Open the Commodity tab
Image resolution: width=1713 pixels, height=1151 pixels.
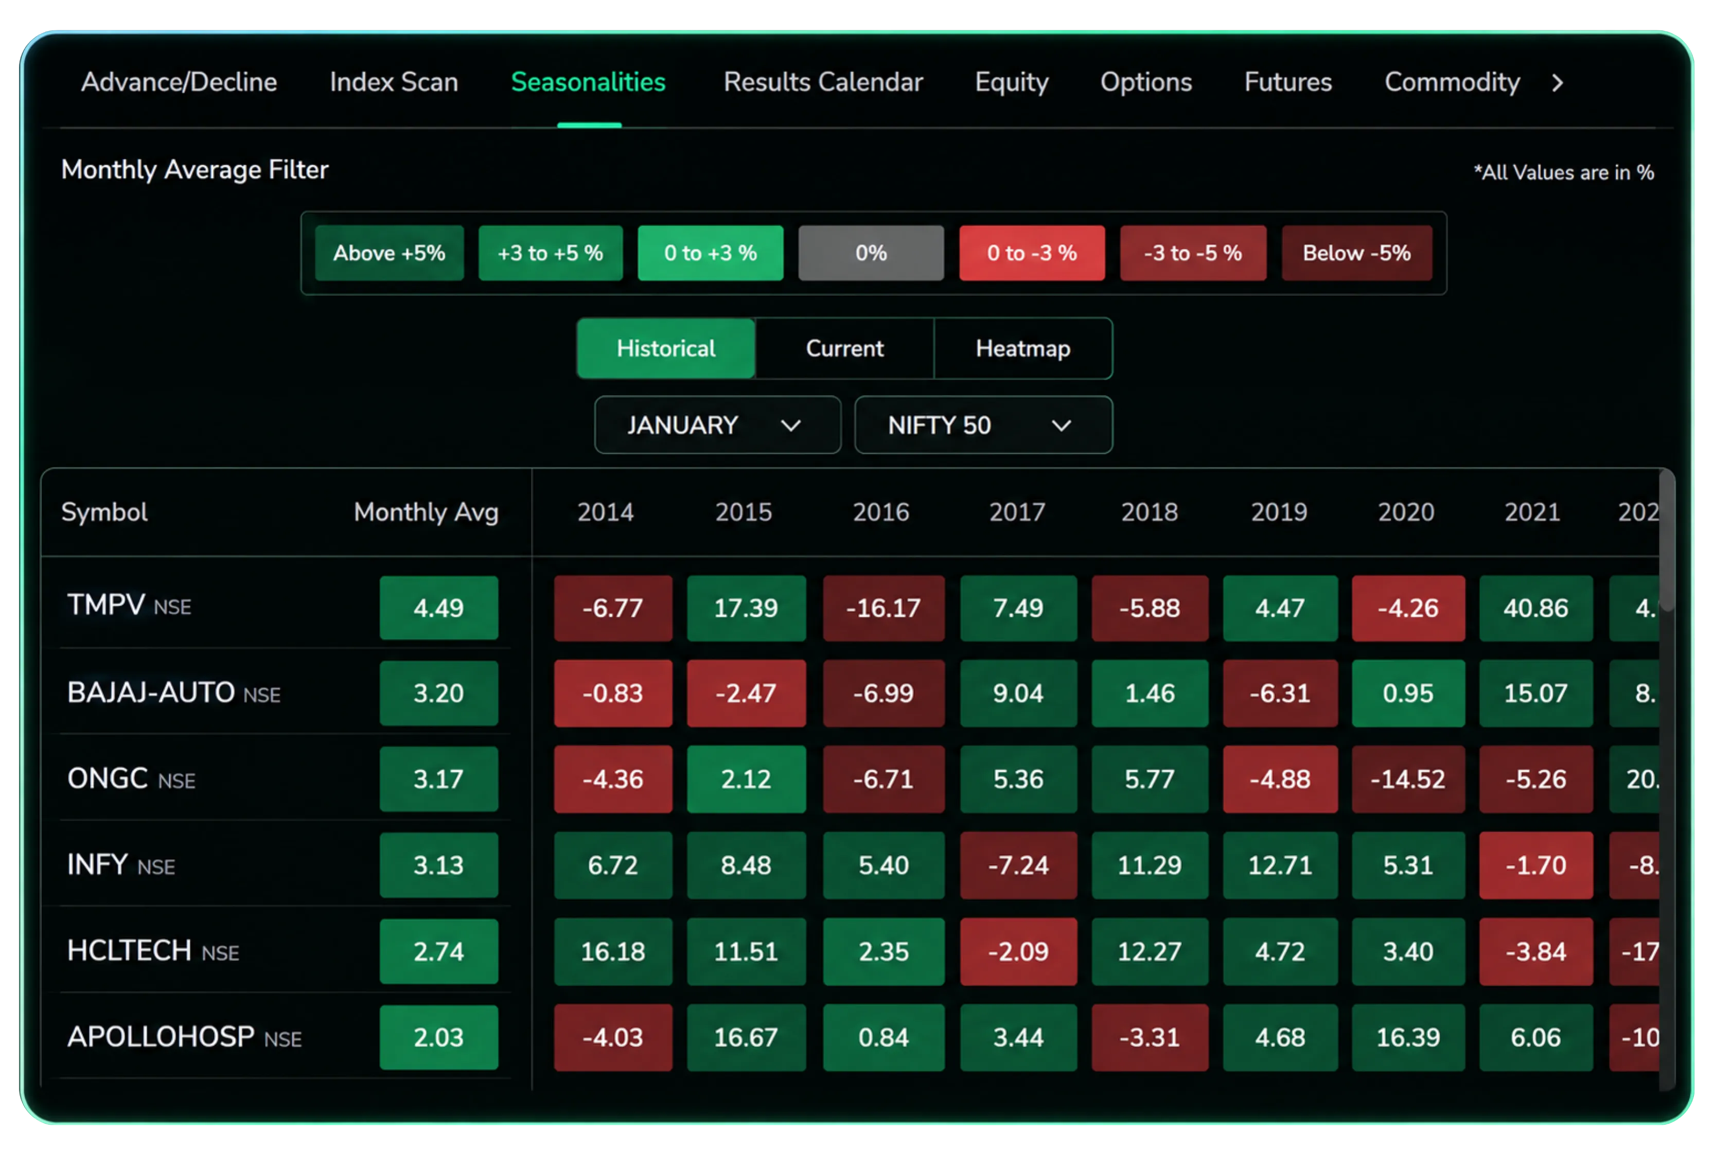[x=1452, y=82]
